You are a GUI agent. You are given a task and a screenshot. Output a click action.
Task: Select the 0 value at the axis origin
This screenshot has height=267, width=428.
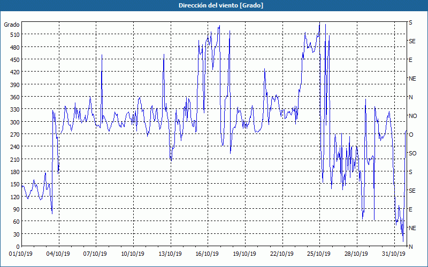18,247
